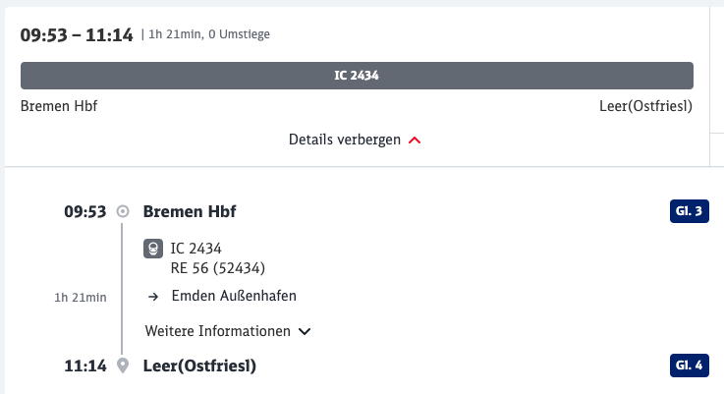Click the Gl. 3 platform badge
724x394 pixels.
690,211
